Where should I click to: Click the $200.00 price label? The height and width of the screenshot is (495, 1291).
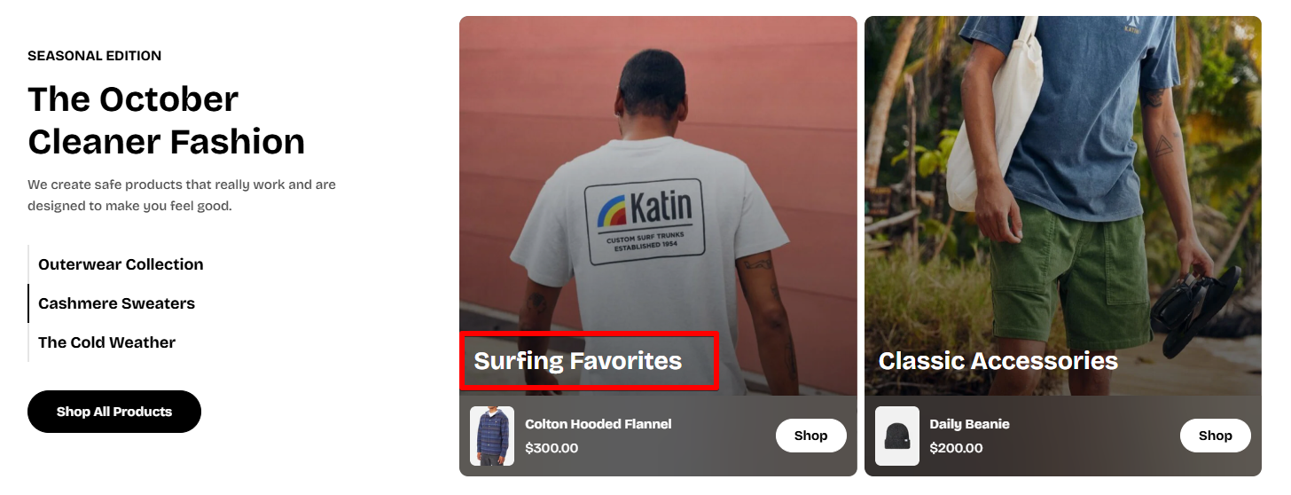click(956, 448)
